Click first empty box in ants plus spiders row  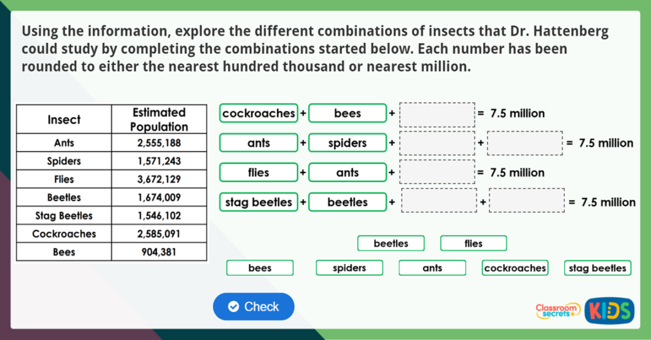[x=438, y=143]
